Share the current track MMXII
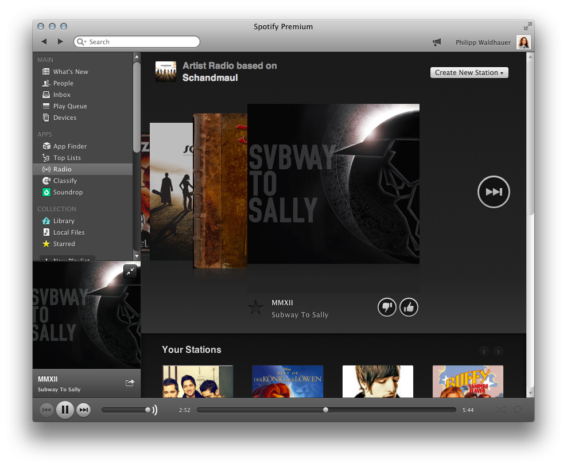Viewport: 567px width, 467px height. [x=130, y=383]
